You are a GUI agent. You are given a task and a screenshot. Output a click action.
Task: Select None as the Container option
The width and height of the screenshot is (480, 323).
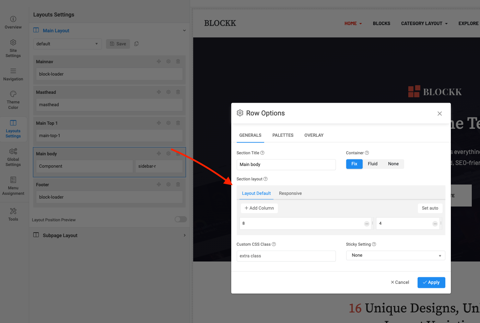click(x=393, y=164)
